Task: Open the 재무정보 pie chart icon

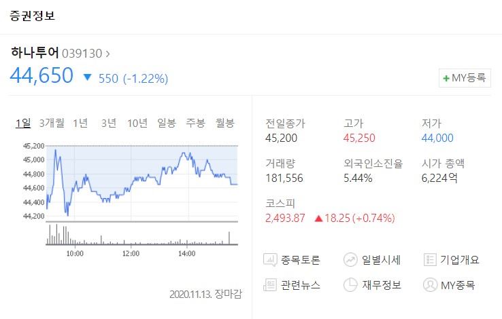Action: point(350,284)
